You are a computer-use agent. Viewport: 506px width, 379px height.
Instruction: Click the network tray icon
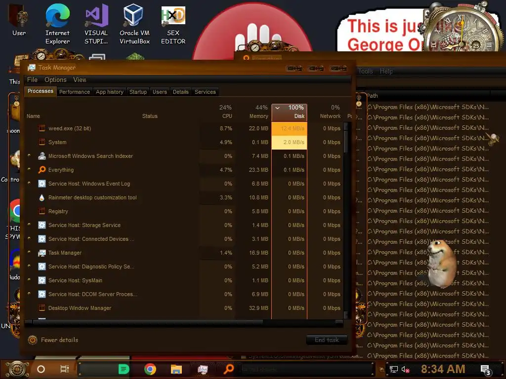point(394,369)
